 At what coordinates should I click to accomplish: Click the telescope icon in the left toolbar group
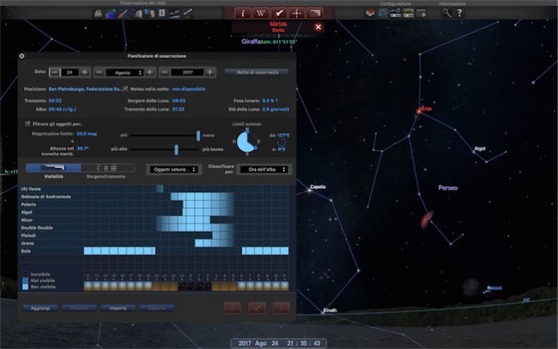coord(123,14)
